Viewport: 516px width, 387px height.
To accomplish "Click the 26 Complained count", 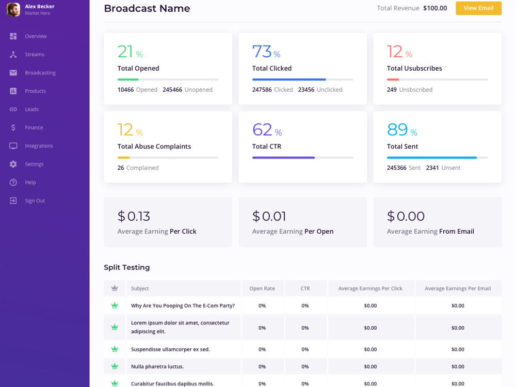I will [138, 168].
